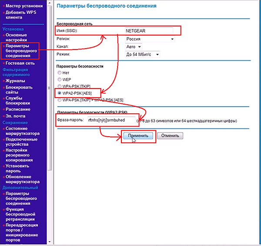
Task: Open Установить пароль sidebar item
Action: (17, 168)
